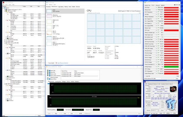
Task: Click the Validate button in CPU-Z
Action: (168, 113)
